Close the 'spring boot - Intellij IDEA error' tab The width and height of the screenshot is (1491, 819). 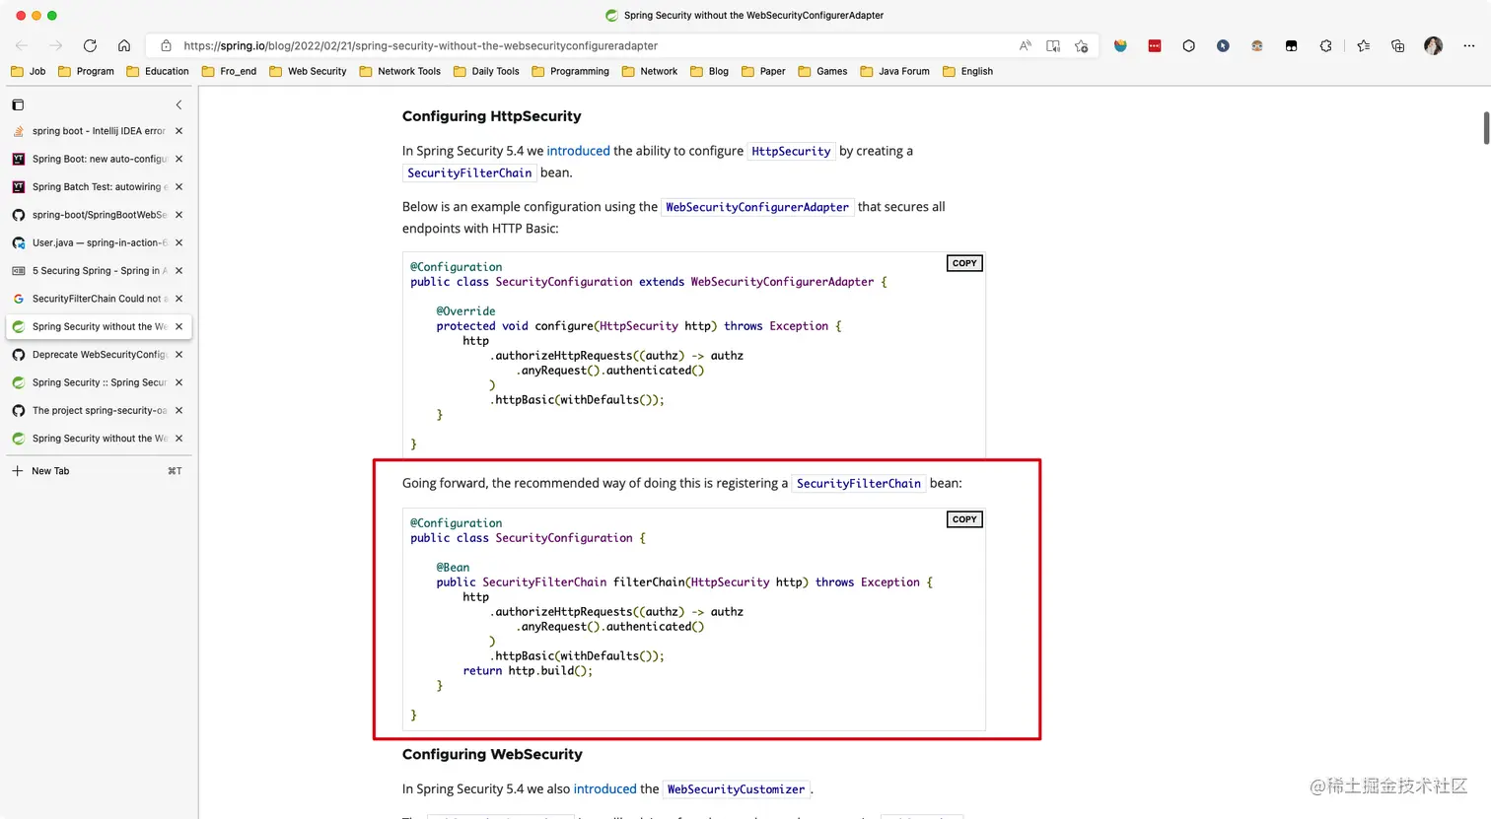pos(178,131)
